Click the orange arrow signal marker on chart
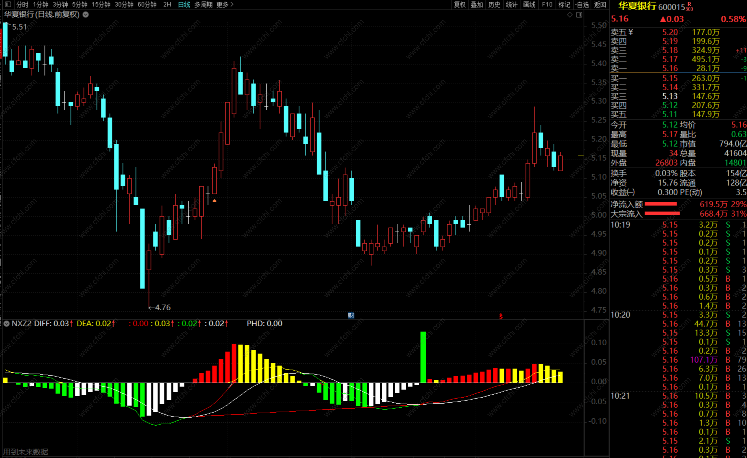747x458 pixels. (215, 201)
